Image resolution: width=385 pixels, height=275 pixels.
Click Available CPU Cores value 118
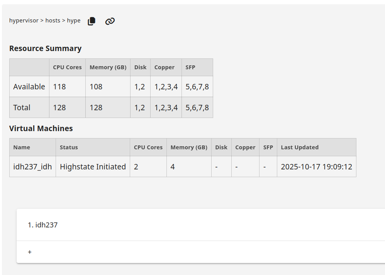59,87
